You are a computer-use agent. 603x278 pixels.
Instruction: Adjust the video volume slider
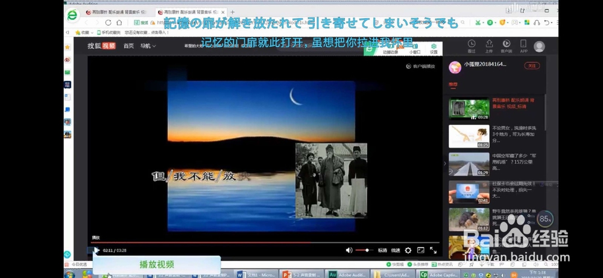(364, 250)
